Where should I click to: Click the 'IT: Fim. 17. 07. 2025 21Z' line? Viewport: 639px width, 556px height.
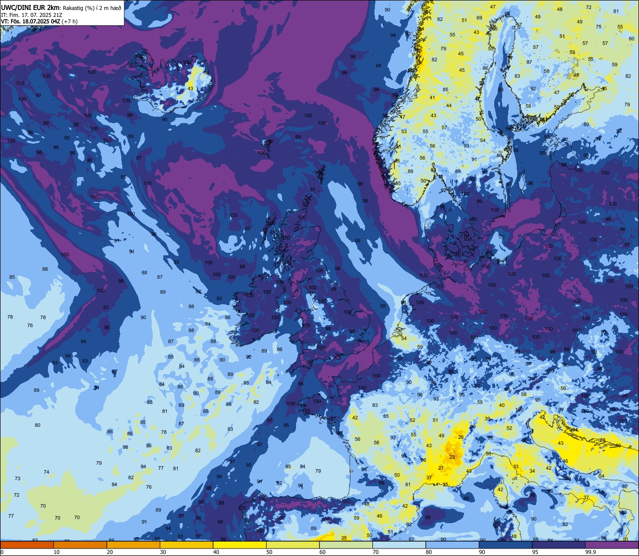pyautogui.click(x=32, y=14)
